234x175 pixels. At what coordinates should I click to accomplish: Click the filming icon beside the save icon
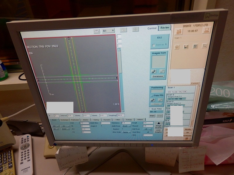[x=177, y=47]
